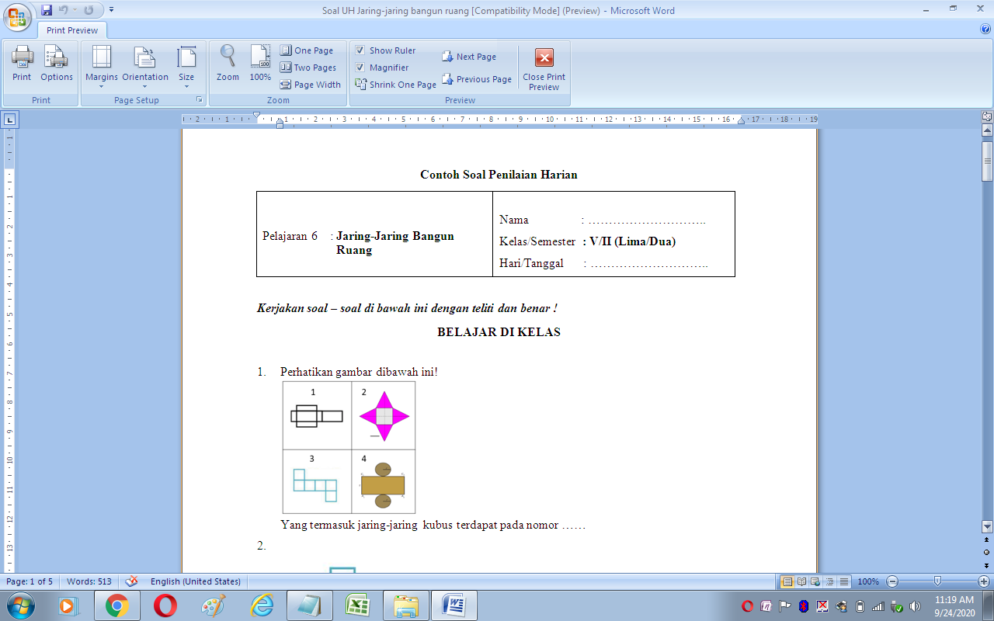This screenshot has height=621, width=994.
Task: Switch to Full Screen Reading view
Action: coord(801,581)
